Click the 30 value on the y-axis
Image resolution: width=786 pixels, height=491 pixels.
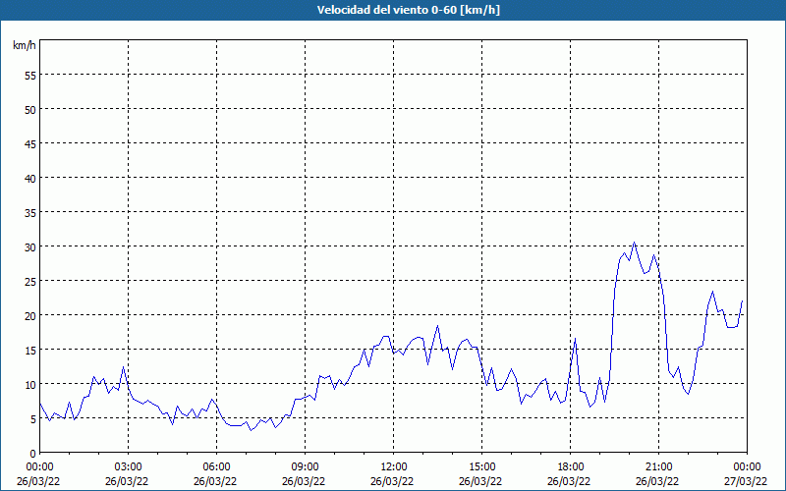(30, 247)
